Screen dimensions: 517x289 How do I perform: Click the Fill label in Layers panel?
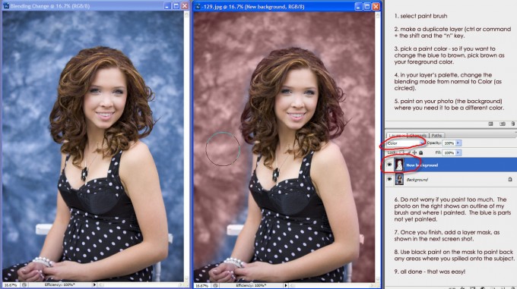click(438, 152)
